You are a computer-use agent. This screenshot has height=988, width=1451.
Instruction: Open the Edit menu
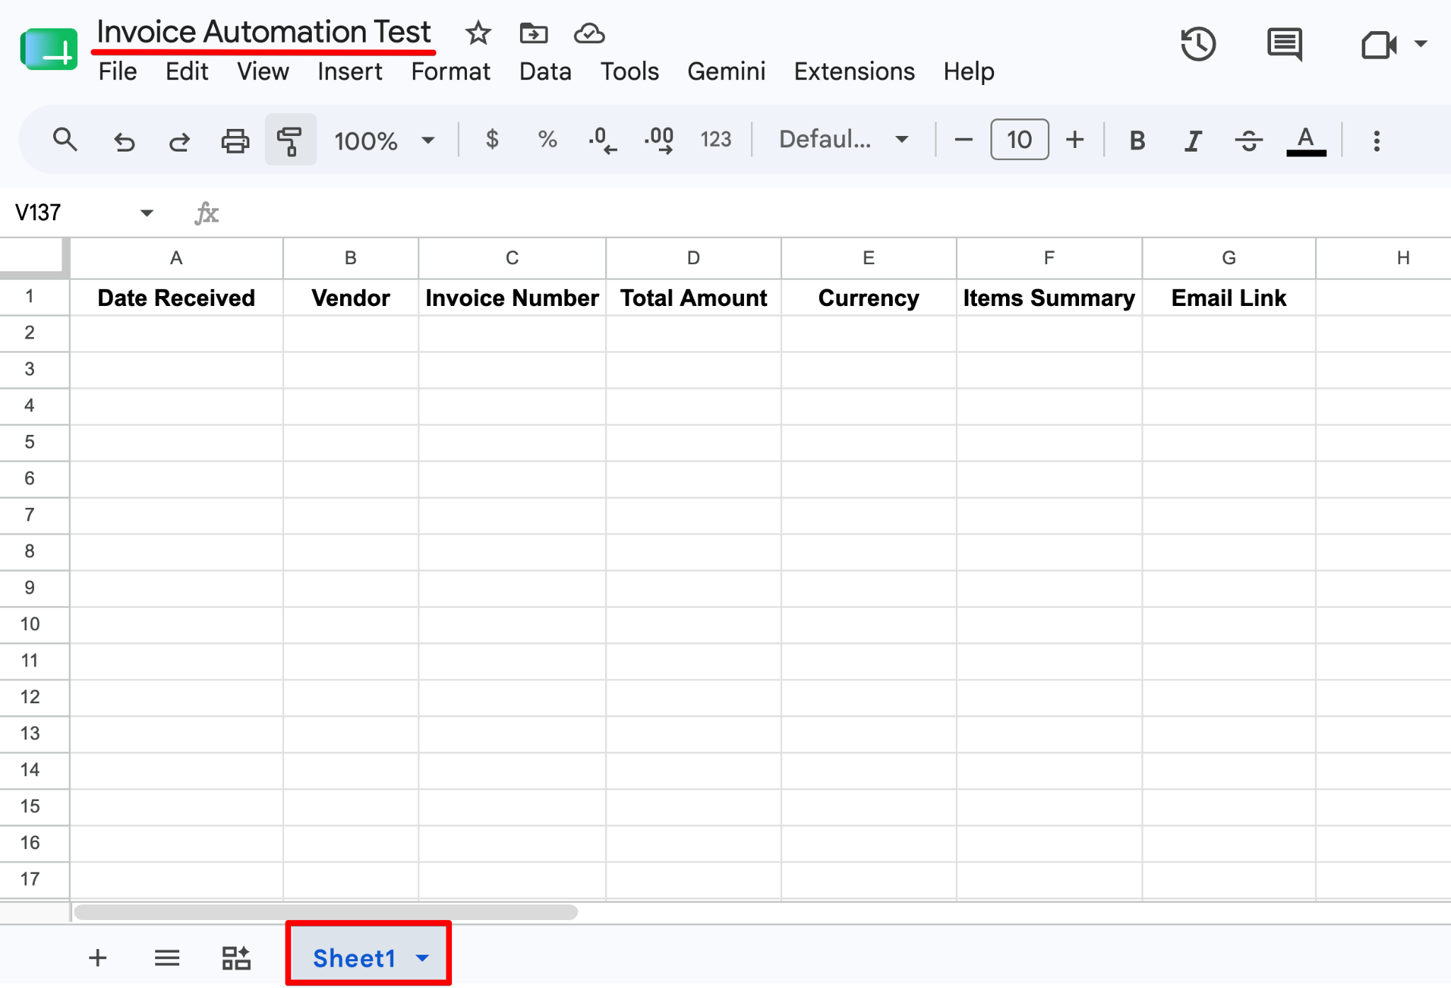tap(186, 72)
